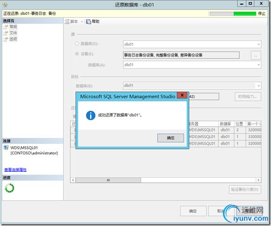Click the 正在还原: db01-事务日志 备份 status text

[29, 14]
